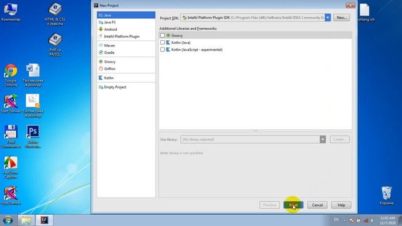Check Kotlin (Java) framework
The height and width of the screenshot is (226, 402).
162,42
